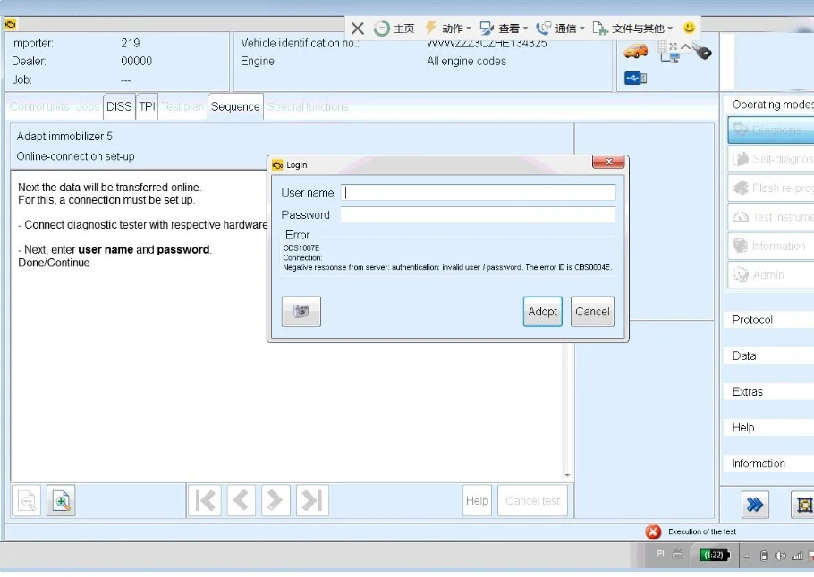This screenshot has height=577, width=814.
Task: Open the 通信 communication dropdown
Action: coord(560,28)
